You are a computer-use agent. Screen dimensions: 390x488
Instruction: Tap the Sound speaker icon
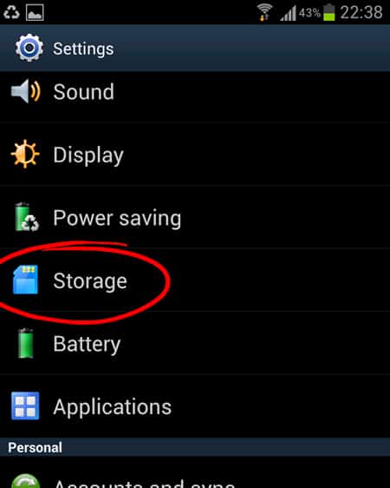(25, 91)
